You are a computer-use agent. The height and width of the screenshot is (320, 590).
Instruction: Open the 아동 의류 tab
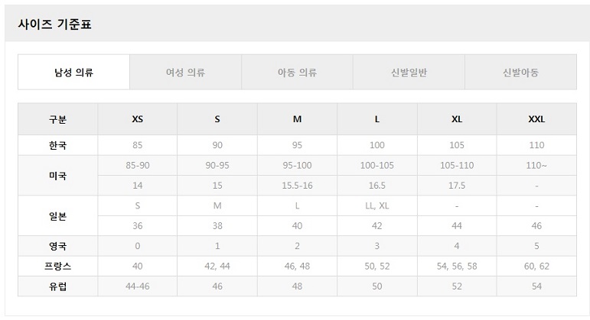click(x=297, y=73)
